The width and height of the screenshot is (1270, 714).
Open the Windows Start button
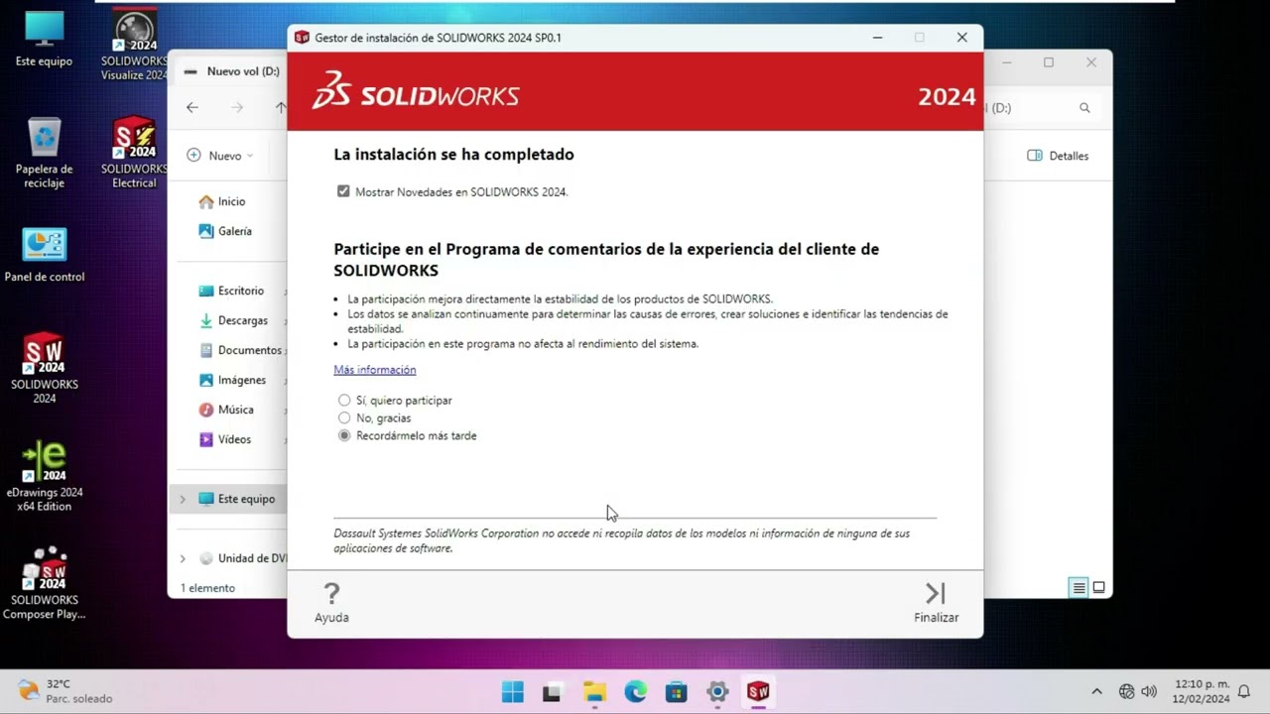tap(513, 692)
